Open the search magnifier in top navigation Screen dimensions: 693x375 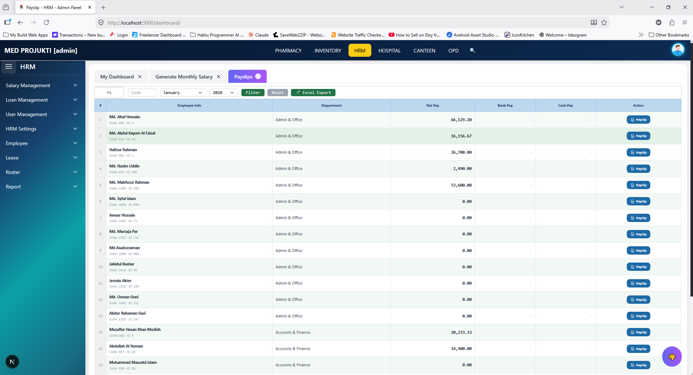tap(472, 51)
